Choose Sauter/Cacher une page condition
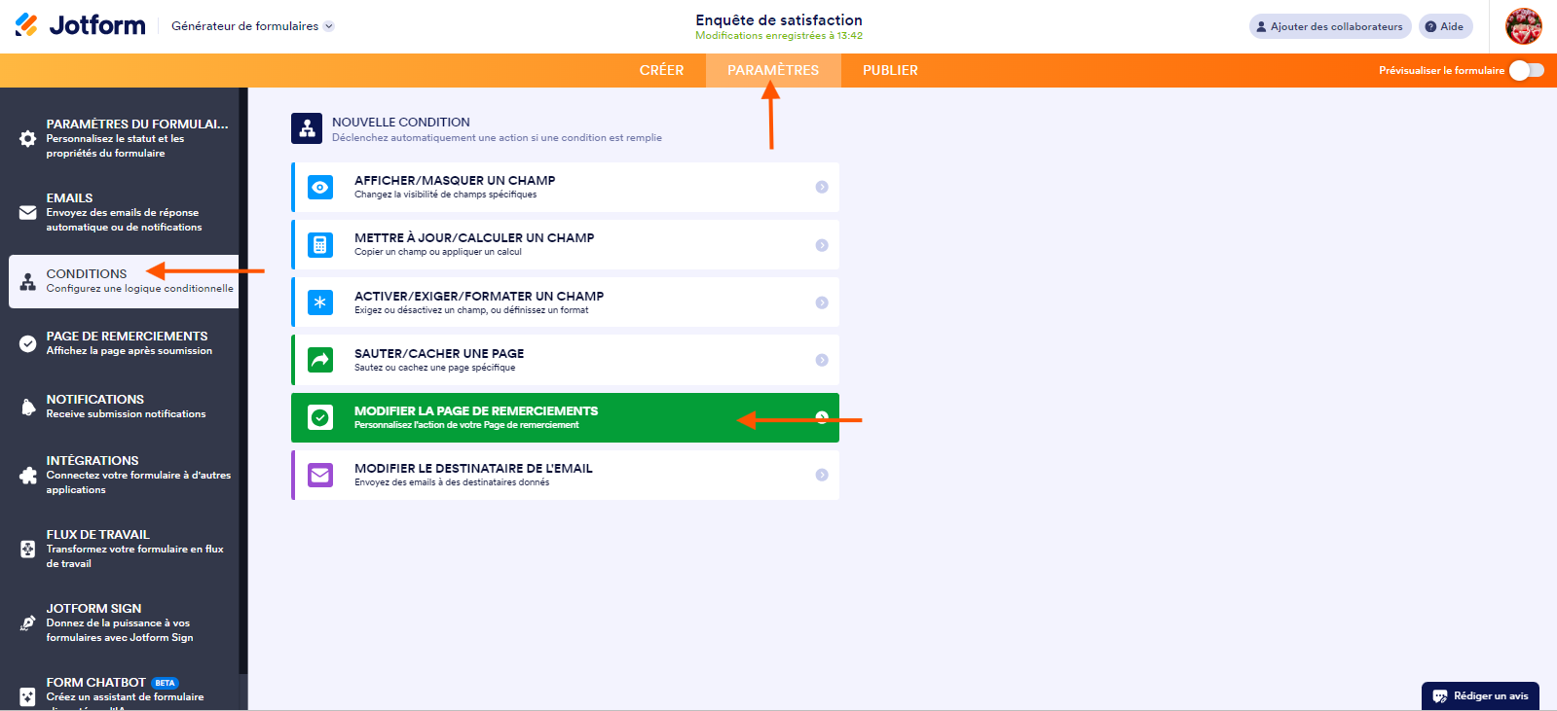The height and width of the screenshot is (711, 1557). [565, 360]
